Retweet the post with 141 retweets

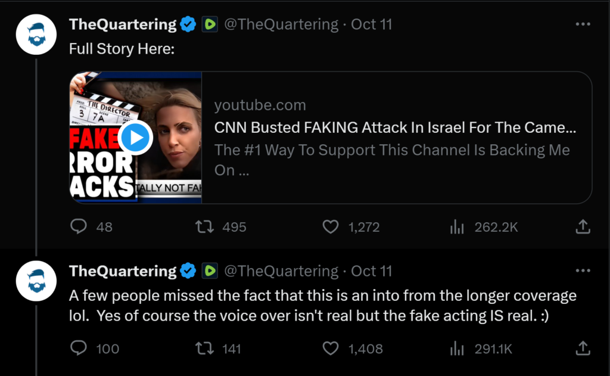click(x=205, y=348)
